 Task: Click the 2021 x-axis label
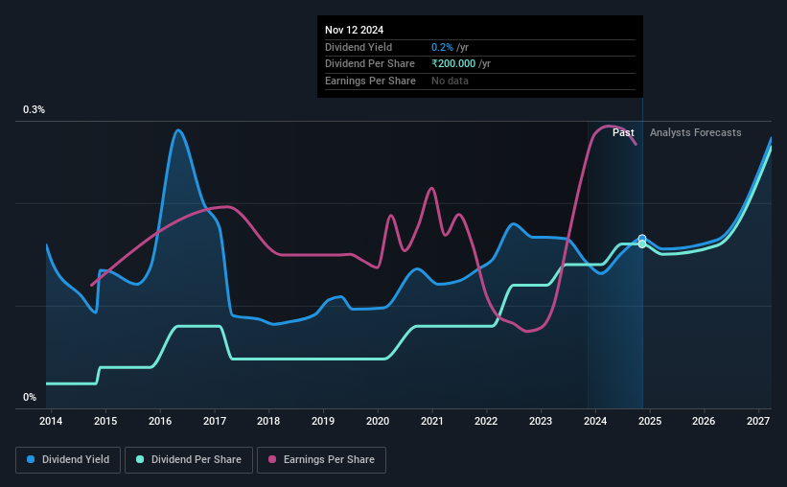(x=431, y=421)
